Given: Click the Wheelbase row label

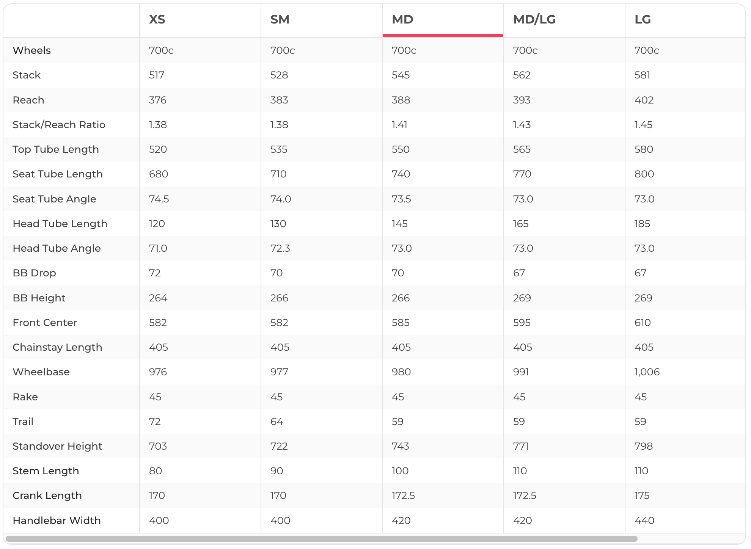Looking at the screenshot, I should (41, 372).
